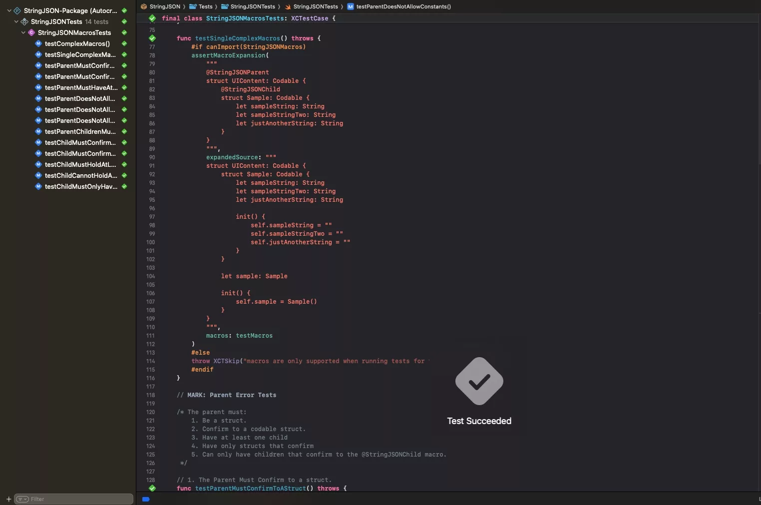Click the assertMacroExpansion call on line 78
This screenshot has width=761, height=505.
point(228,55)
